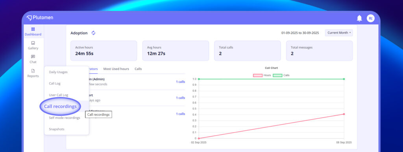The width and height of the screenshot is (403, 152).
Task: Select Daily Usages from Reports menu
Action: [58, 72]
